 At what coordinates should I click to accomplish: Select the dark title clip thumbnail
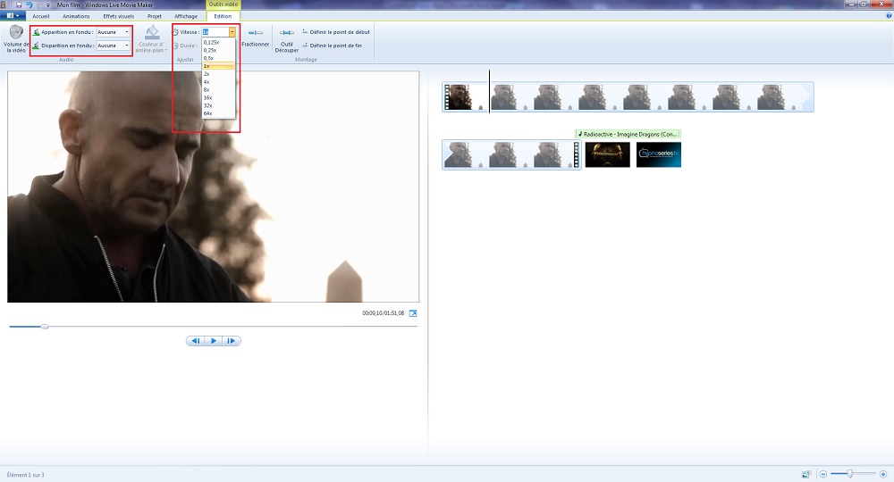coord(608,154)
